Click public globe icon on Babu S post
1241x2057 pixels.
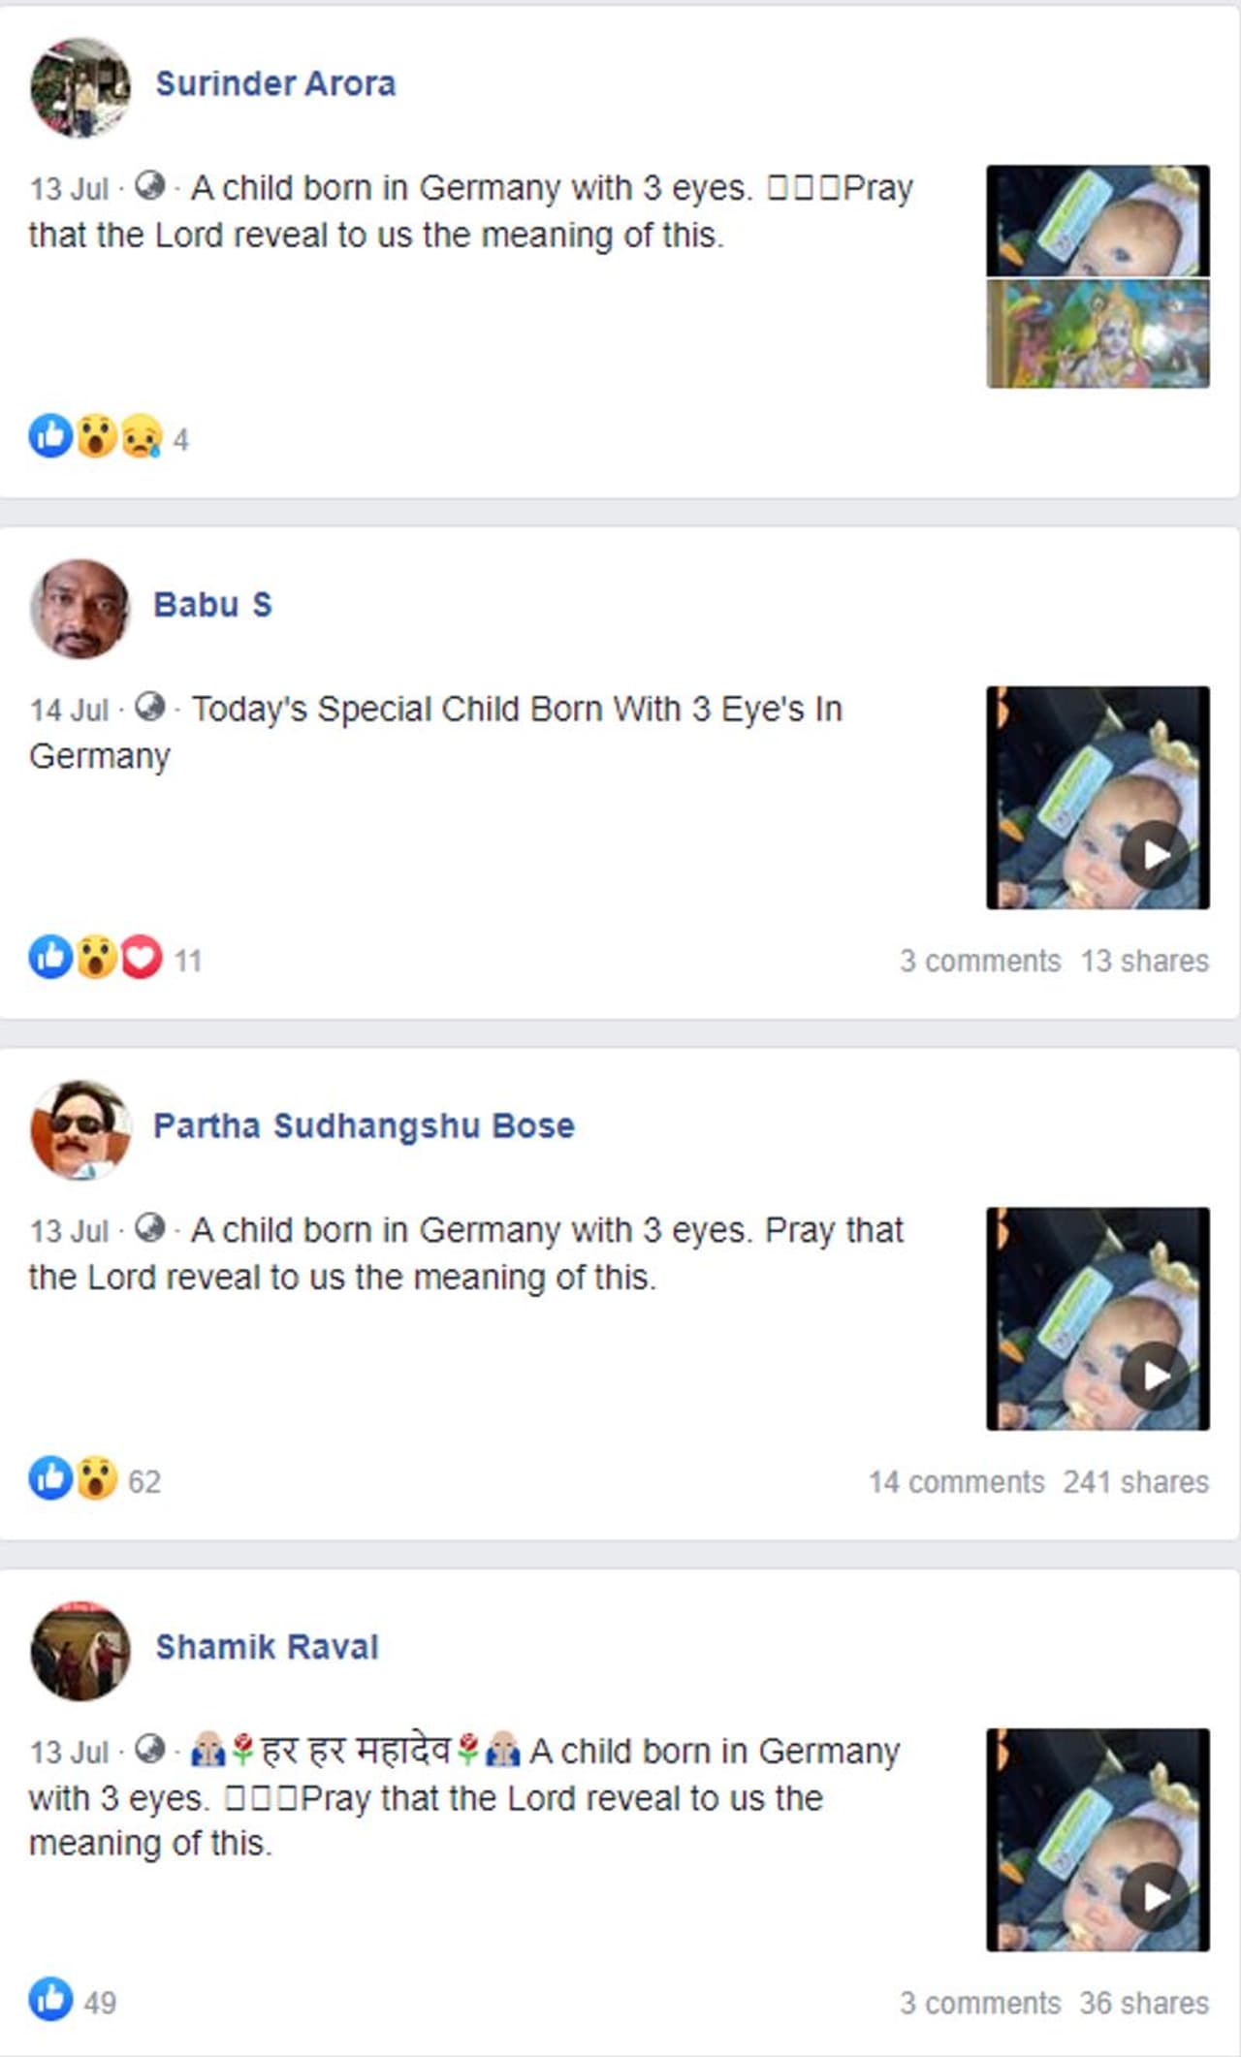(x=149, y=707)
